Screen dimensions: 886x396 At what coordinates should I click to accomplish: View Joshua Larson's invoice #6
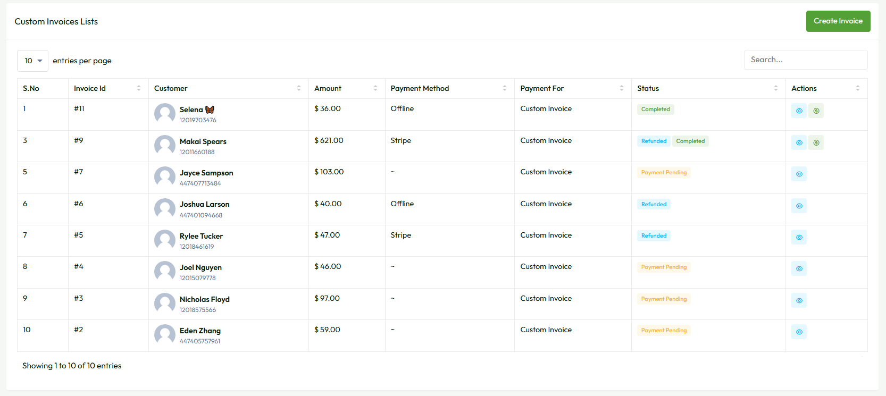[799, 206]
